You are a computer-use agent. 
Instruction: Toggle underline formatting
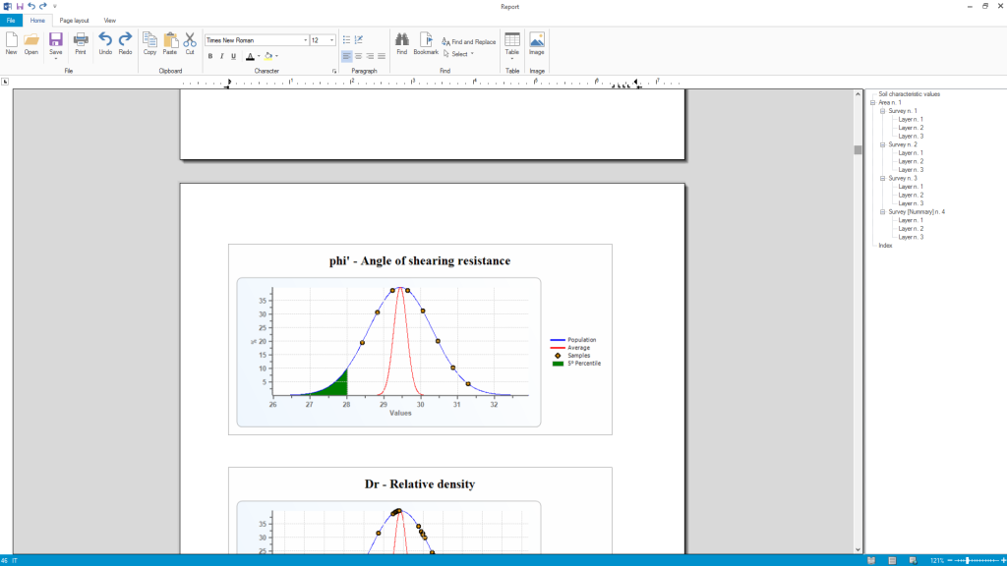coord(233,56)
